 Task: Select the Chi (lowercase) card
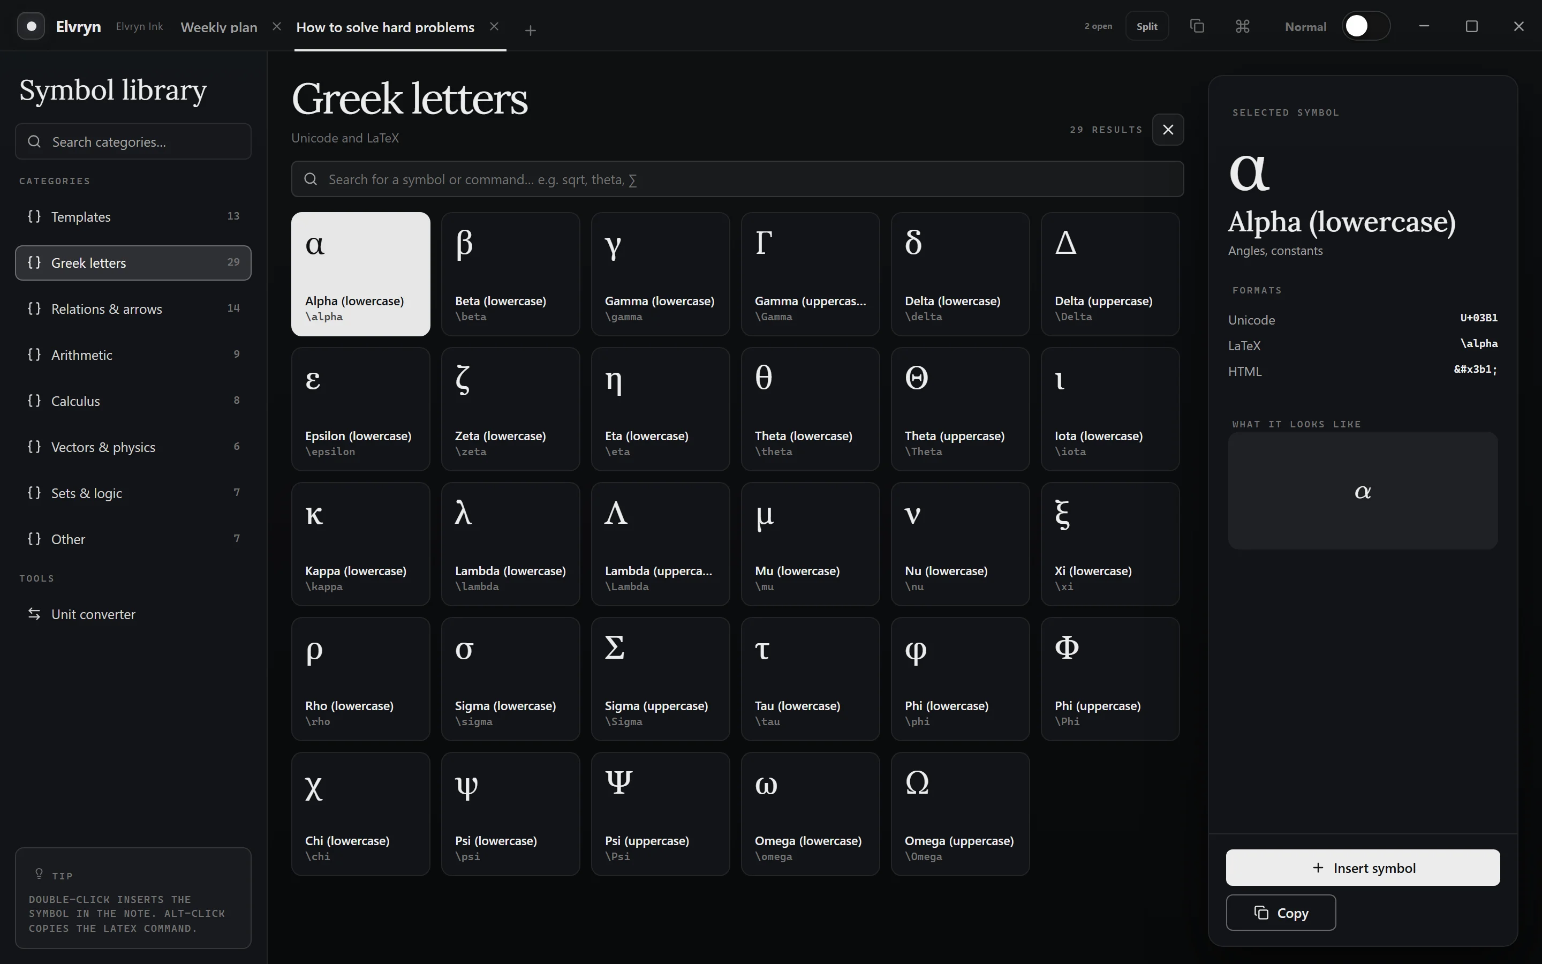coord(361,814)
